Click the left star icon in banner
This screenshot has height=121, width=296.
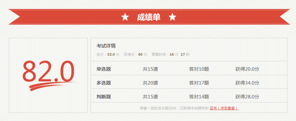125,17
